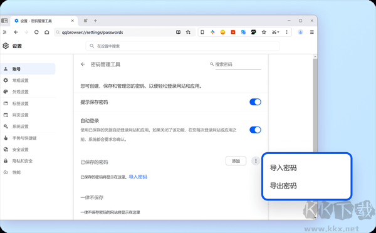
Task: Click the yellow smiley face extension icon
Action: pos(222,32)
